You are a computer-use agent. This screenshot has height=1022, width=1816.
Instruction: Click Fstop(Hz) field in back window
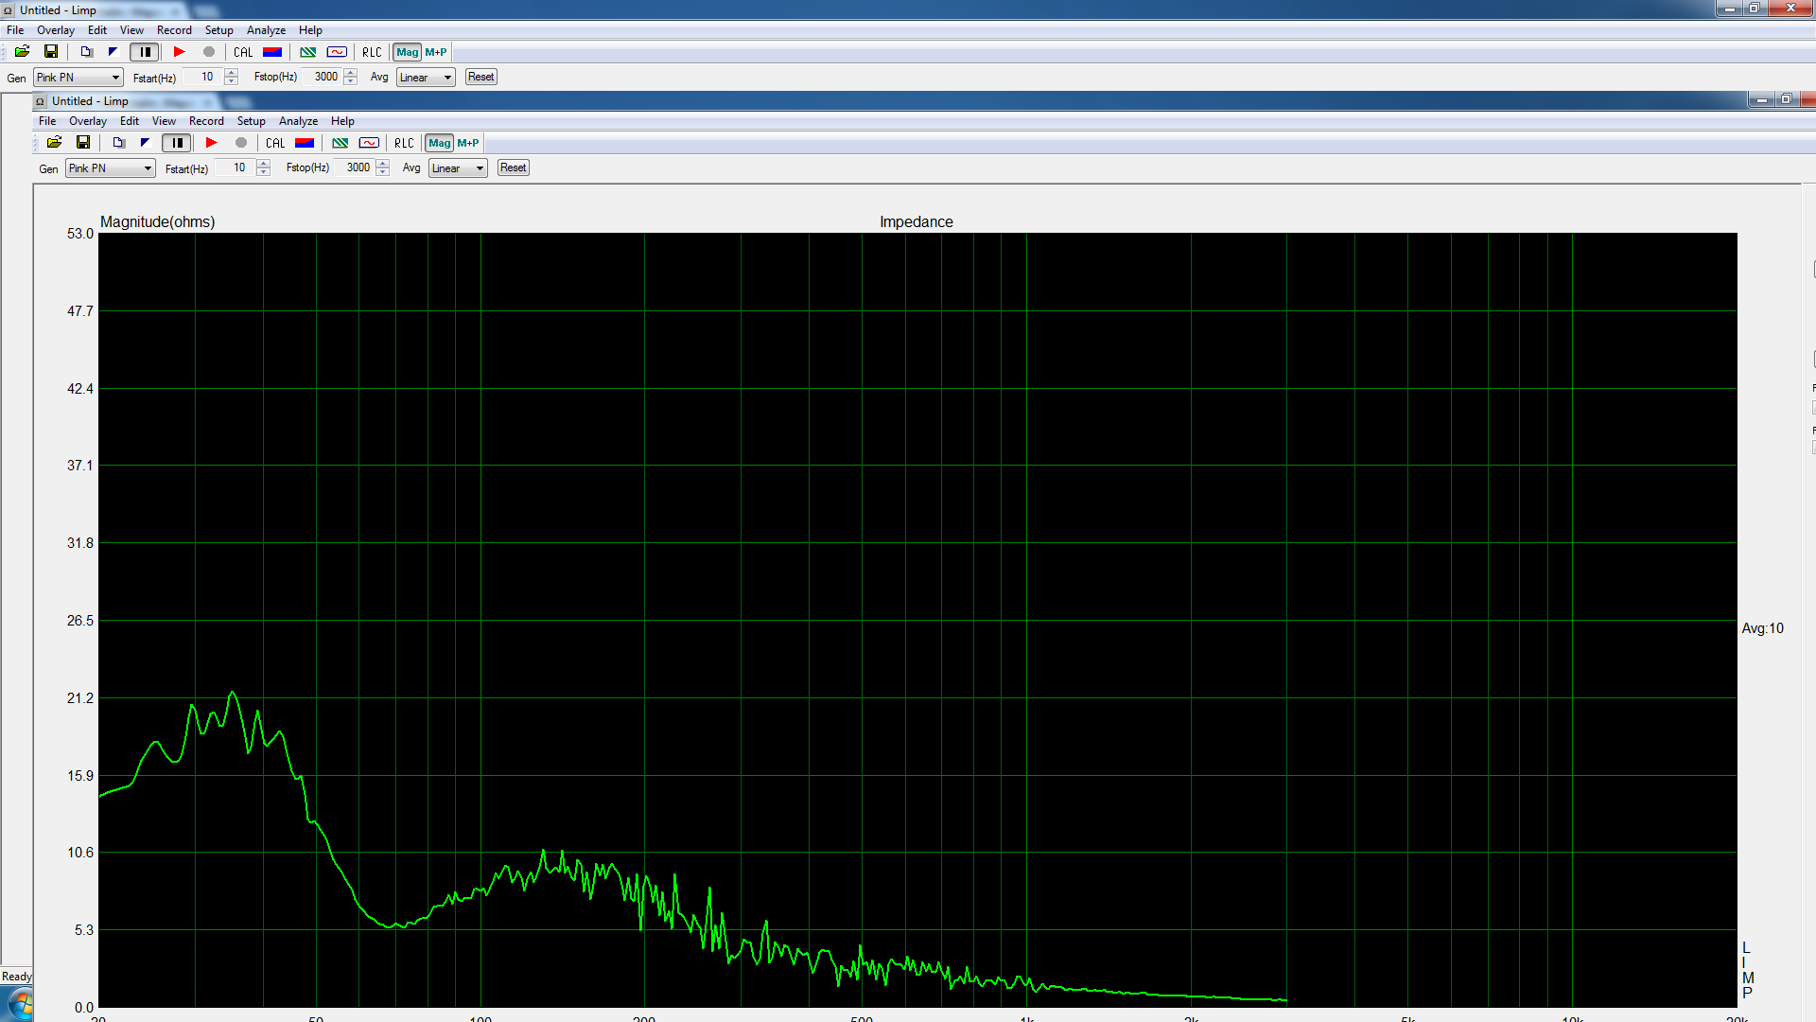(x=323, y=77)
